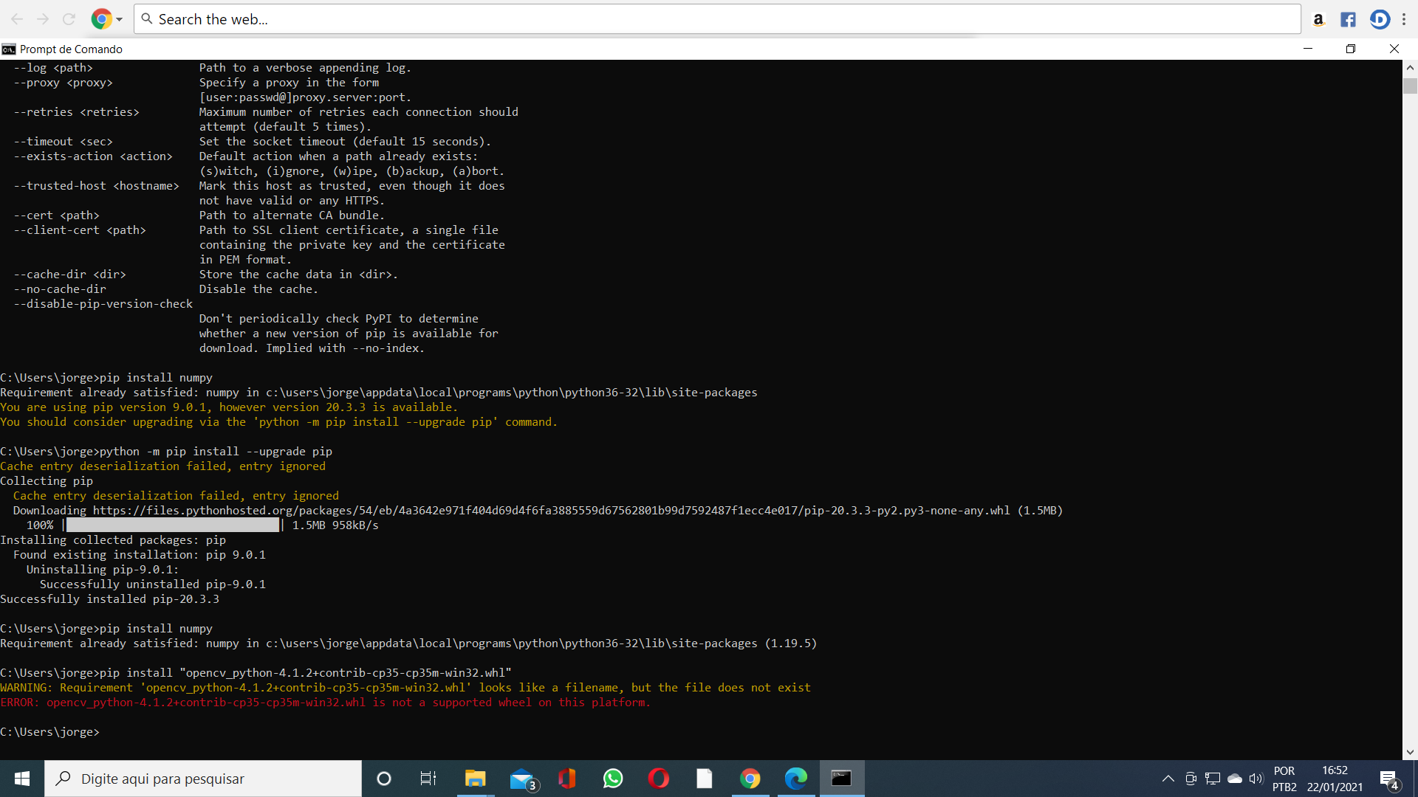Viewport: 1418px width, 797px height.
Task: Close the Prompt de Comando window
Action: click(1394, 49)
